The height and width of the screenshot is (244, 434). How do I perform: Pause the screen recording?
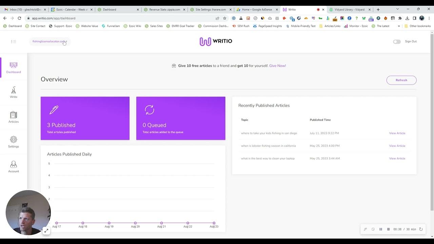pos(381,229)
